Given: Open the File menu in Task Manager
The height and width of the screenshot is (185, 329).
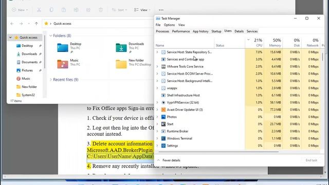Looking at the screenshot, I should [158, 25].
